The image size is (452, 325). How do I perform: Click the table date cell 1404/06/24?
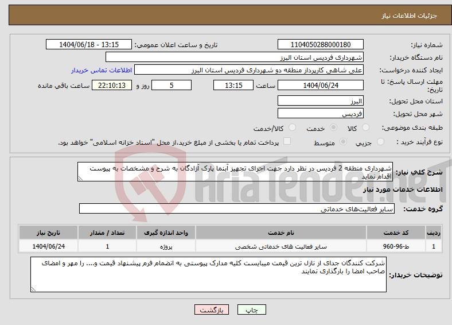48,246
